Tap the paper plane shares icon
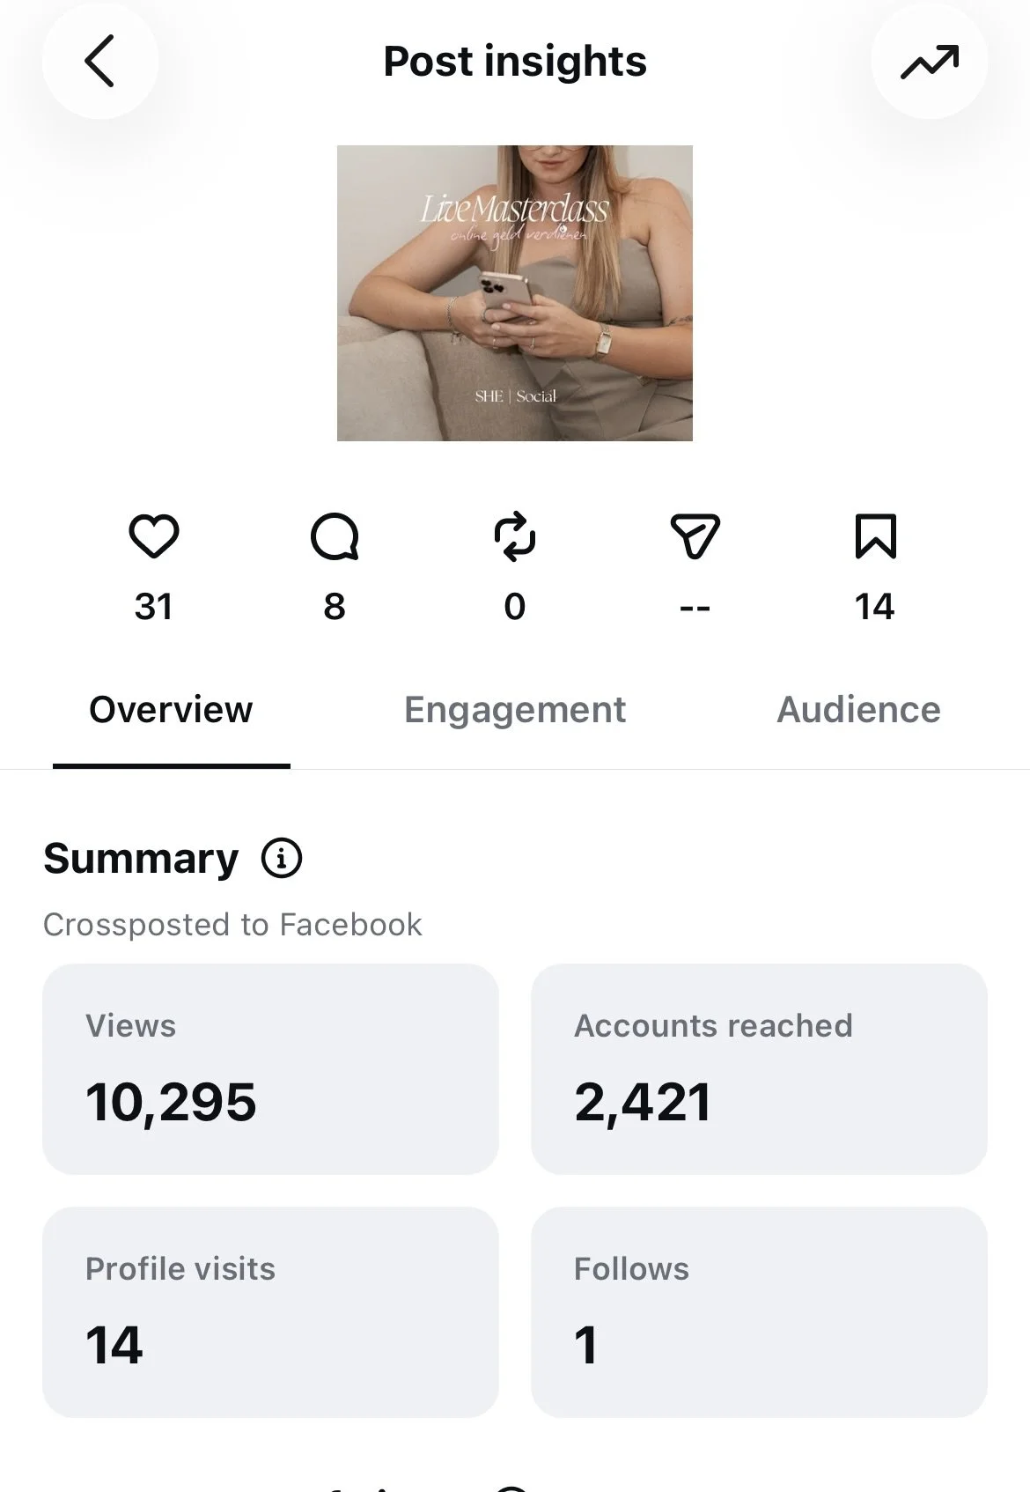The width and height of the screenshot is (1030, 1492). coord(695,536)
